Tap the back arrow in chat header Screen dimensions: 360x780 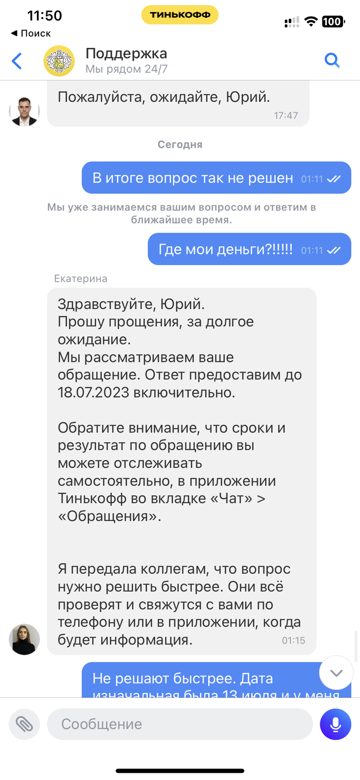click(x=17, y=61)
